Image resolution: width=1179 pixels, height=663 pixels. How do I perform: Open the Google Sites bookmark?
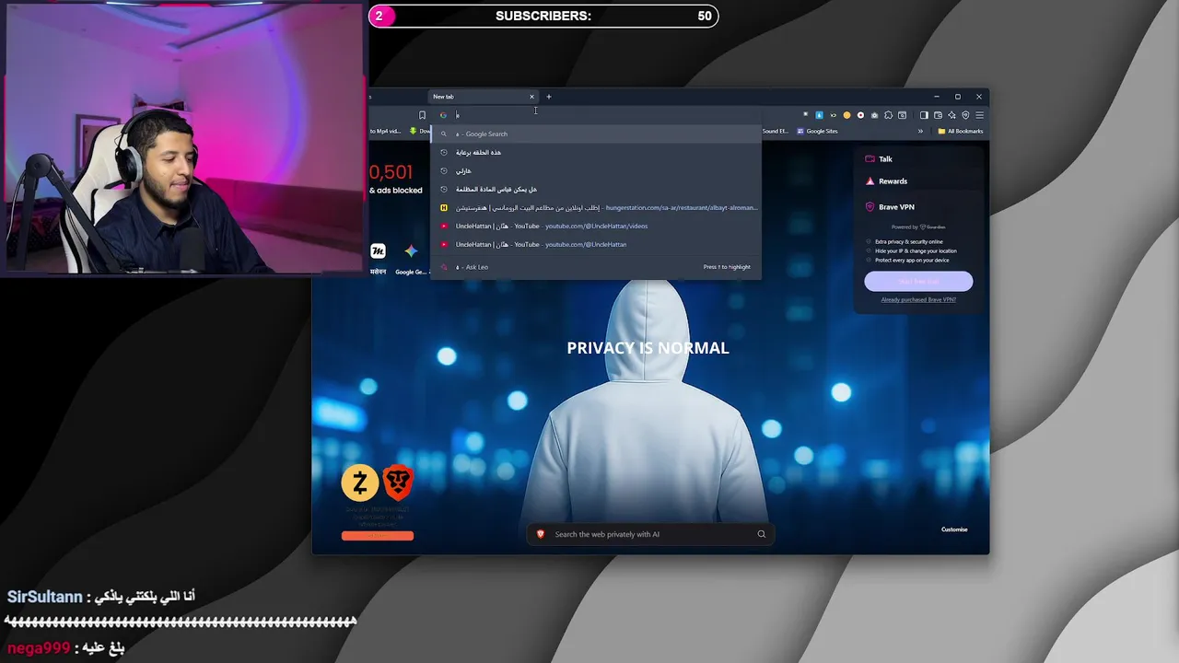pyautogui.click(x=817, y=131)
